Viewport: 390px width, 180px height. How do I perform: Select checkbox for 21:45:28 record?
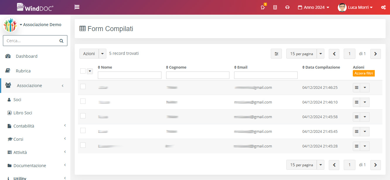(x=83, y=145)
